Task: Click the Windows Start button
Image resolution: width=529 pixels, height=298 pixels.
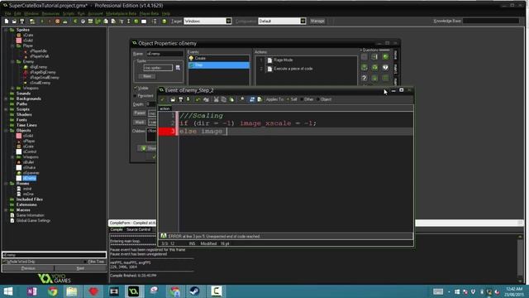Action: (x=8, y=291)
